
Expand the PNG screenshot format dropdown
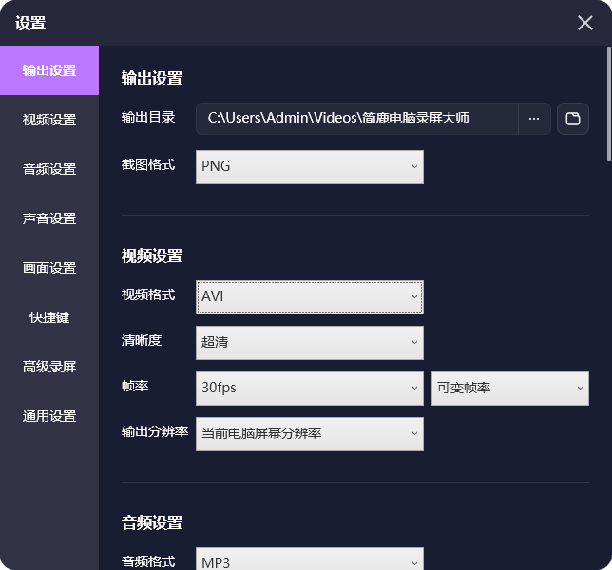click(x=310, y=167)
